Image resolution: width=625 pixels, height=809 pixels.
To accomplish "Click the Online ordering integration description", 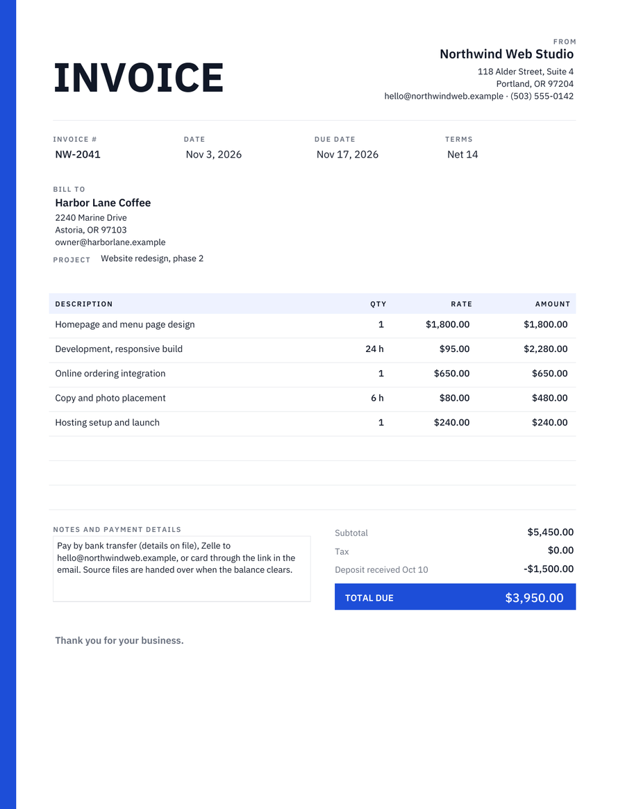I will (x=110, y=374).
